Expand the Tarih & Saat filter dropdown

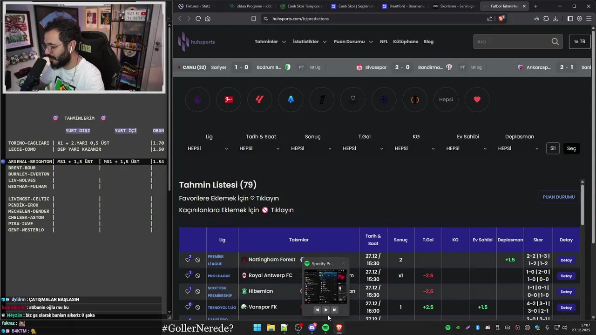click(260, 148)
